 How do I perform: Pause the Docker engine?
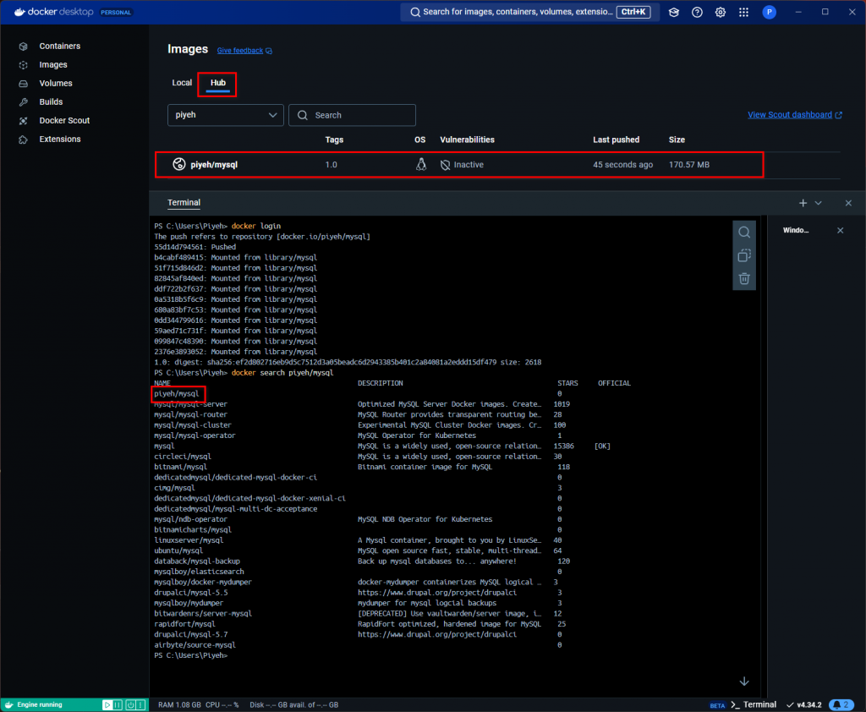(118, 705)
